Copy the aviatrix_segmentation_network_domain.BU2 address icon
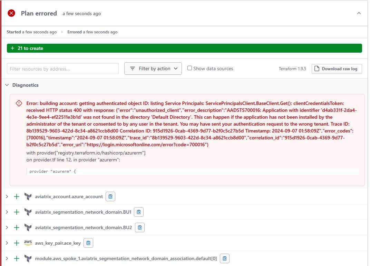This screenshot has width=370, height=266. pyautogui.click(x=140, y=227)
